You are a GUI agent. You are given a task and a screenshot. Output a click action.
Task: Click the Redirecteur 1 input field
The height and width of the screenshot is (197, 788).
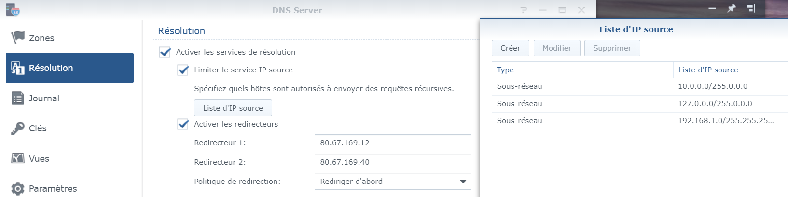393,143
